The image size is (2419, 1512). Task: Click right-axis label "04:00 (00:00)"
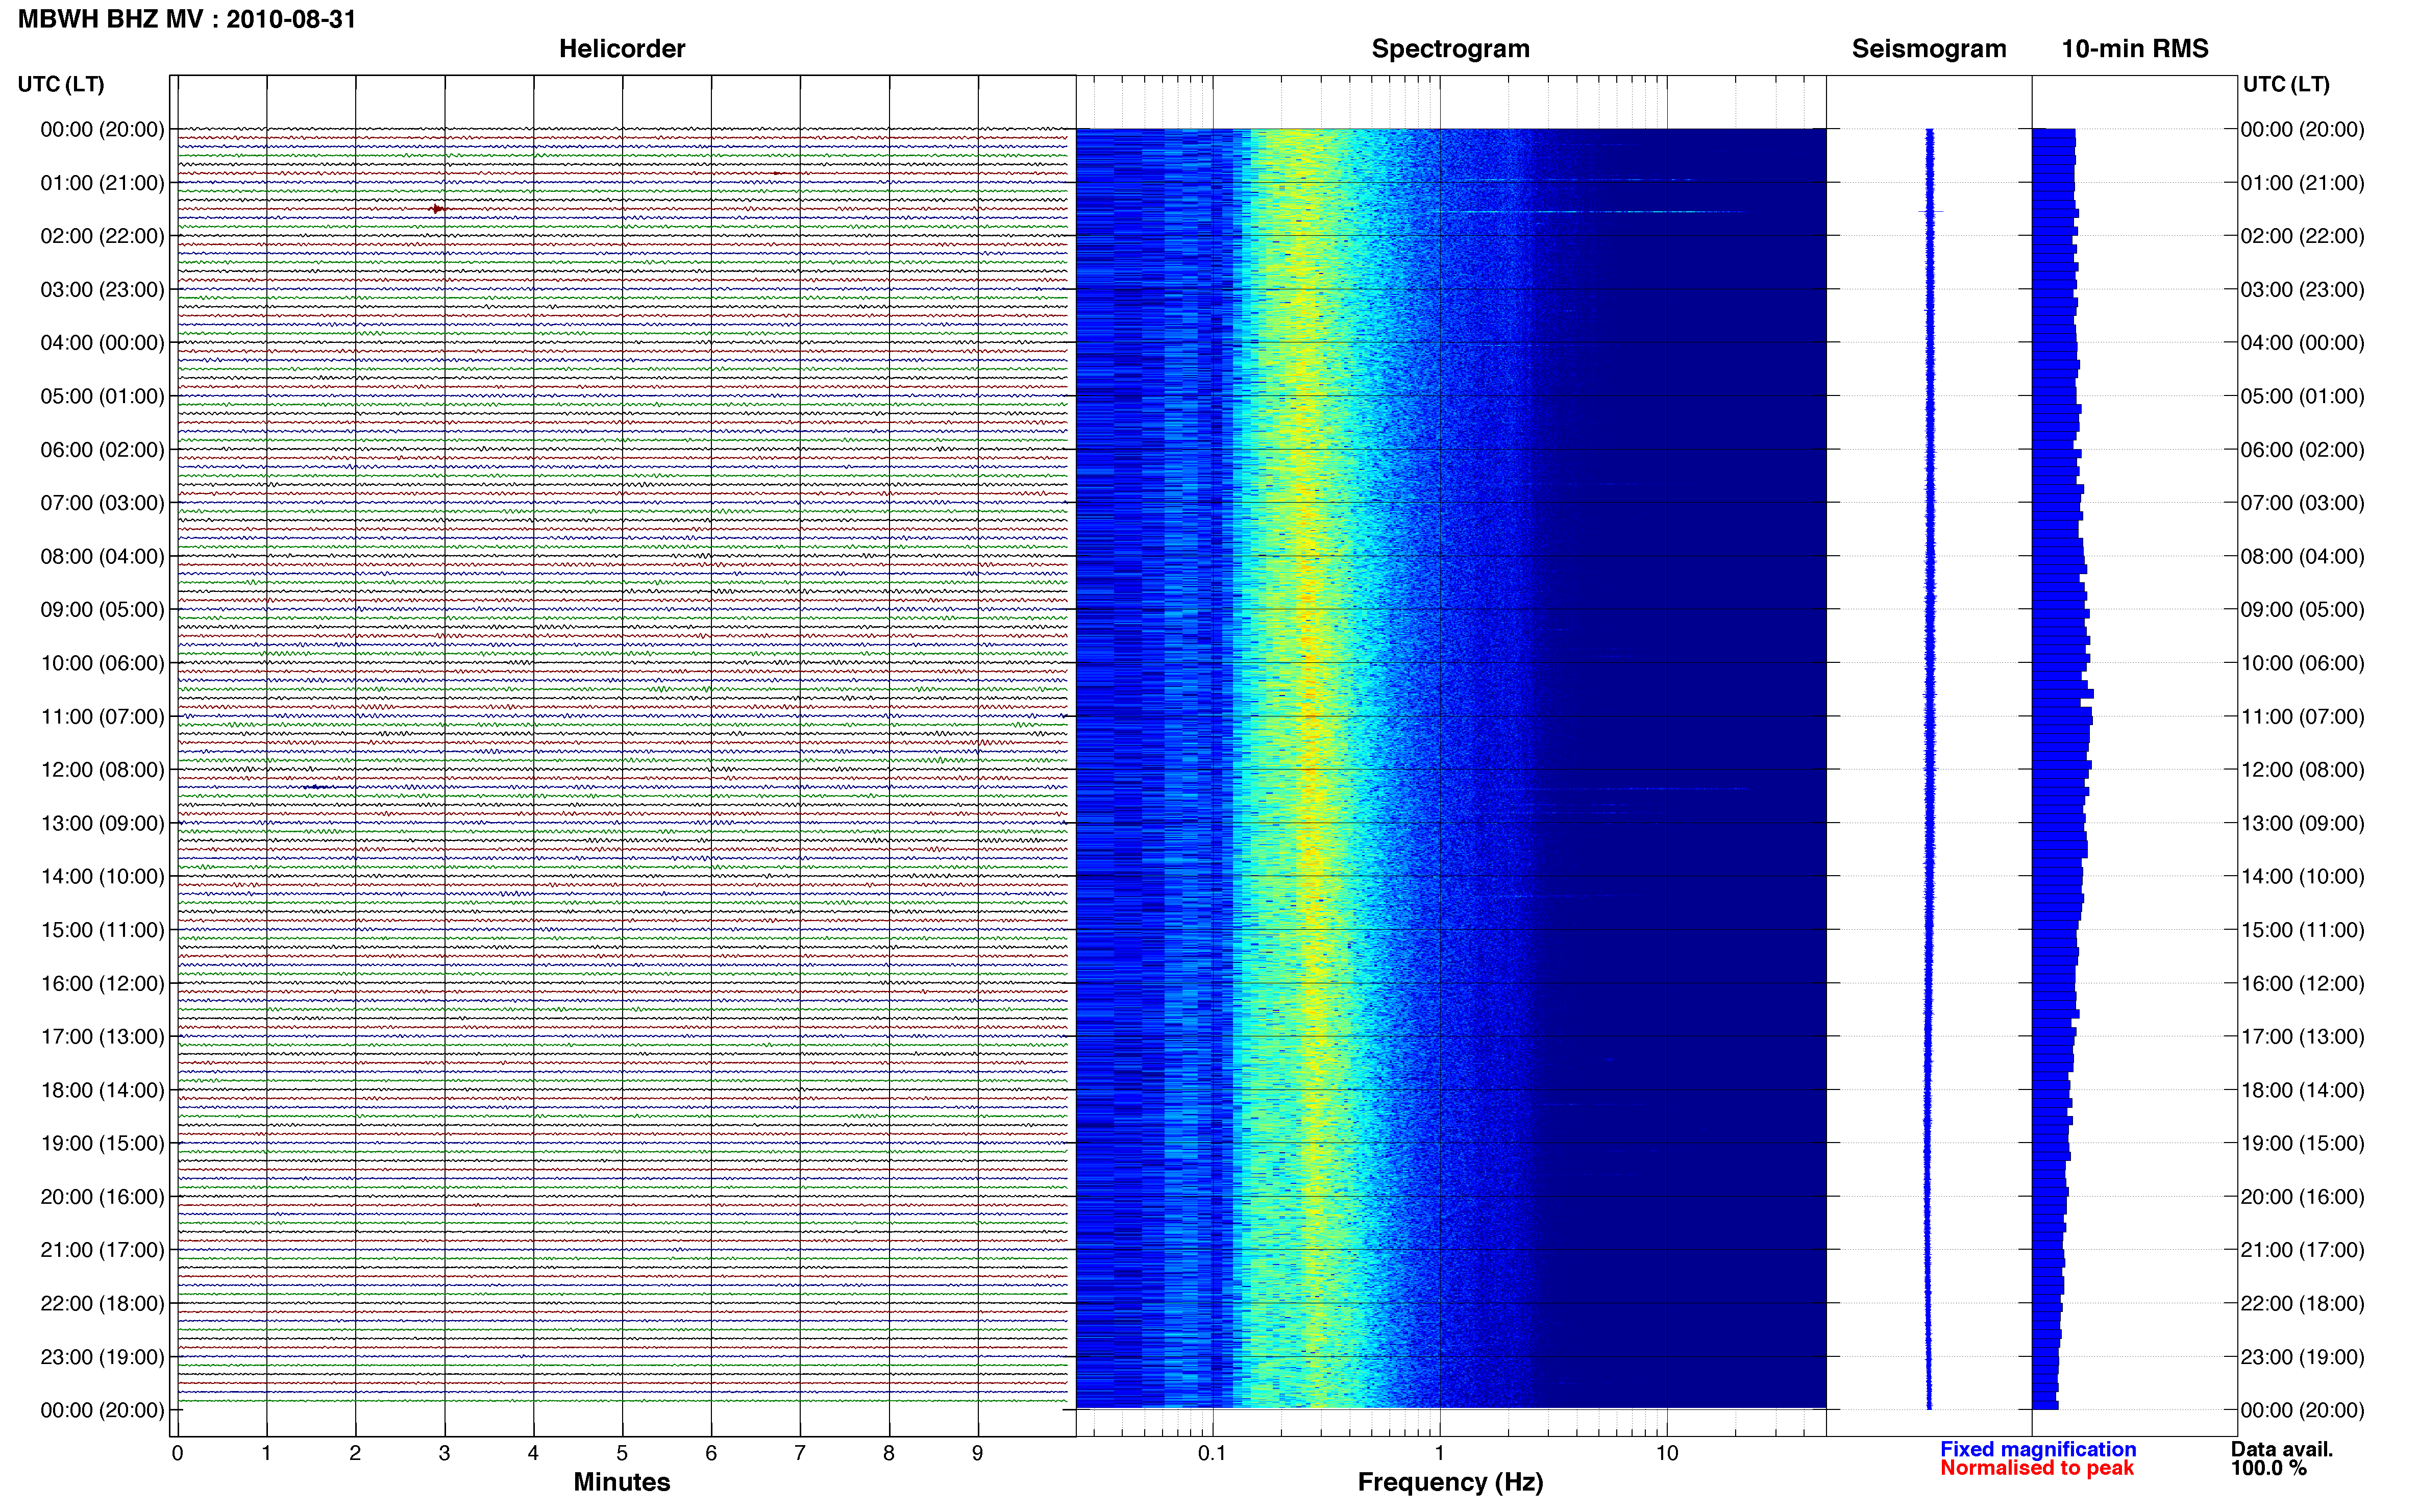tap(2303, 343)
